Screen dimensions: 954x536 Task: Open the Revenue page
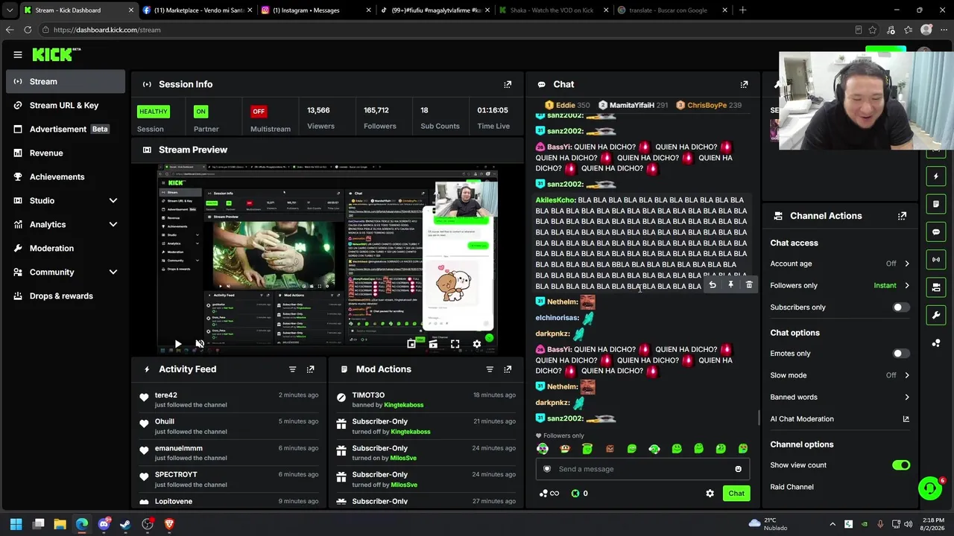[66, 153]
